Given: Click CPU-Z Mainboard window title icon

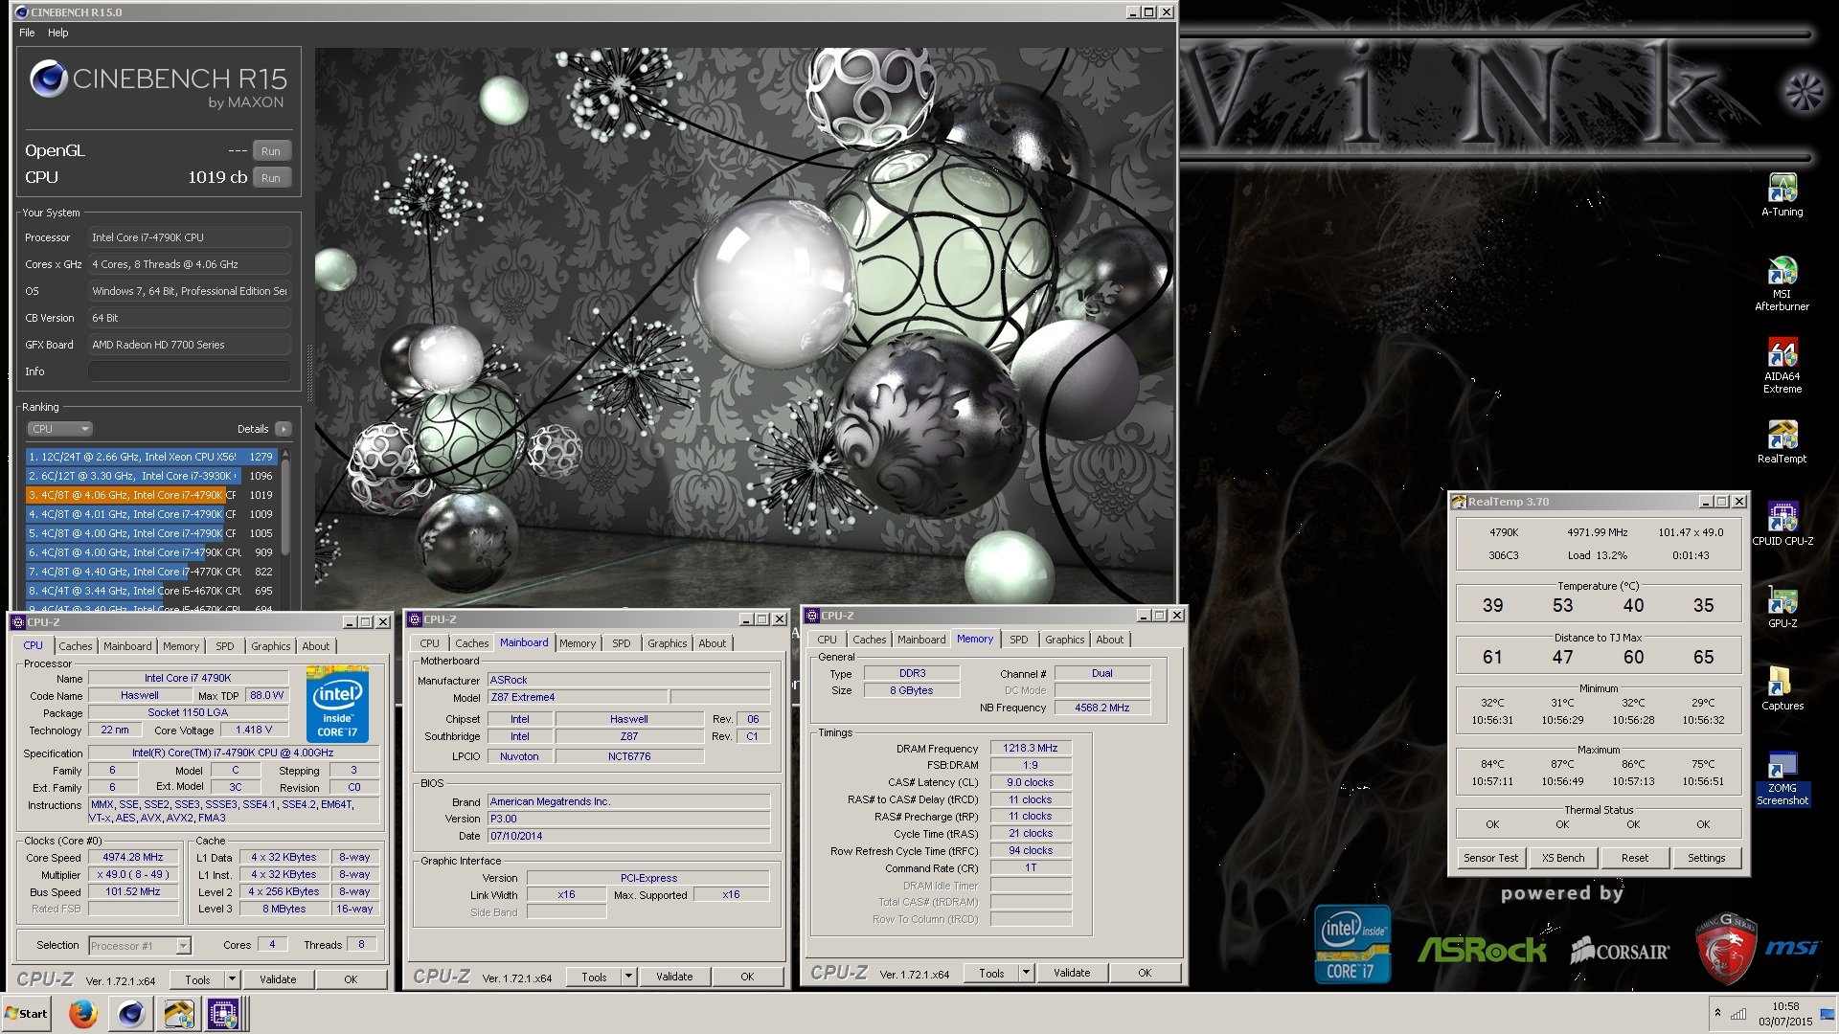Looking at the screenshot, I should (415, 619).
